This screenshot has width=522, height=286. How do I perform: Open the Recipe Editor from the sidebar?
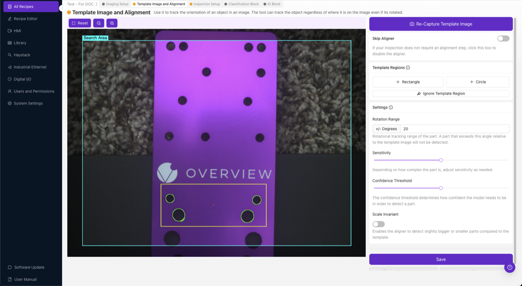click(x=26, y=19)
